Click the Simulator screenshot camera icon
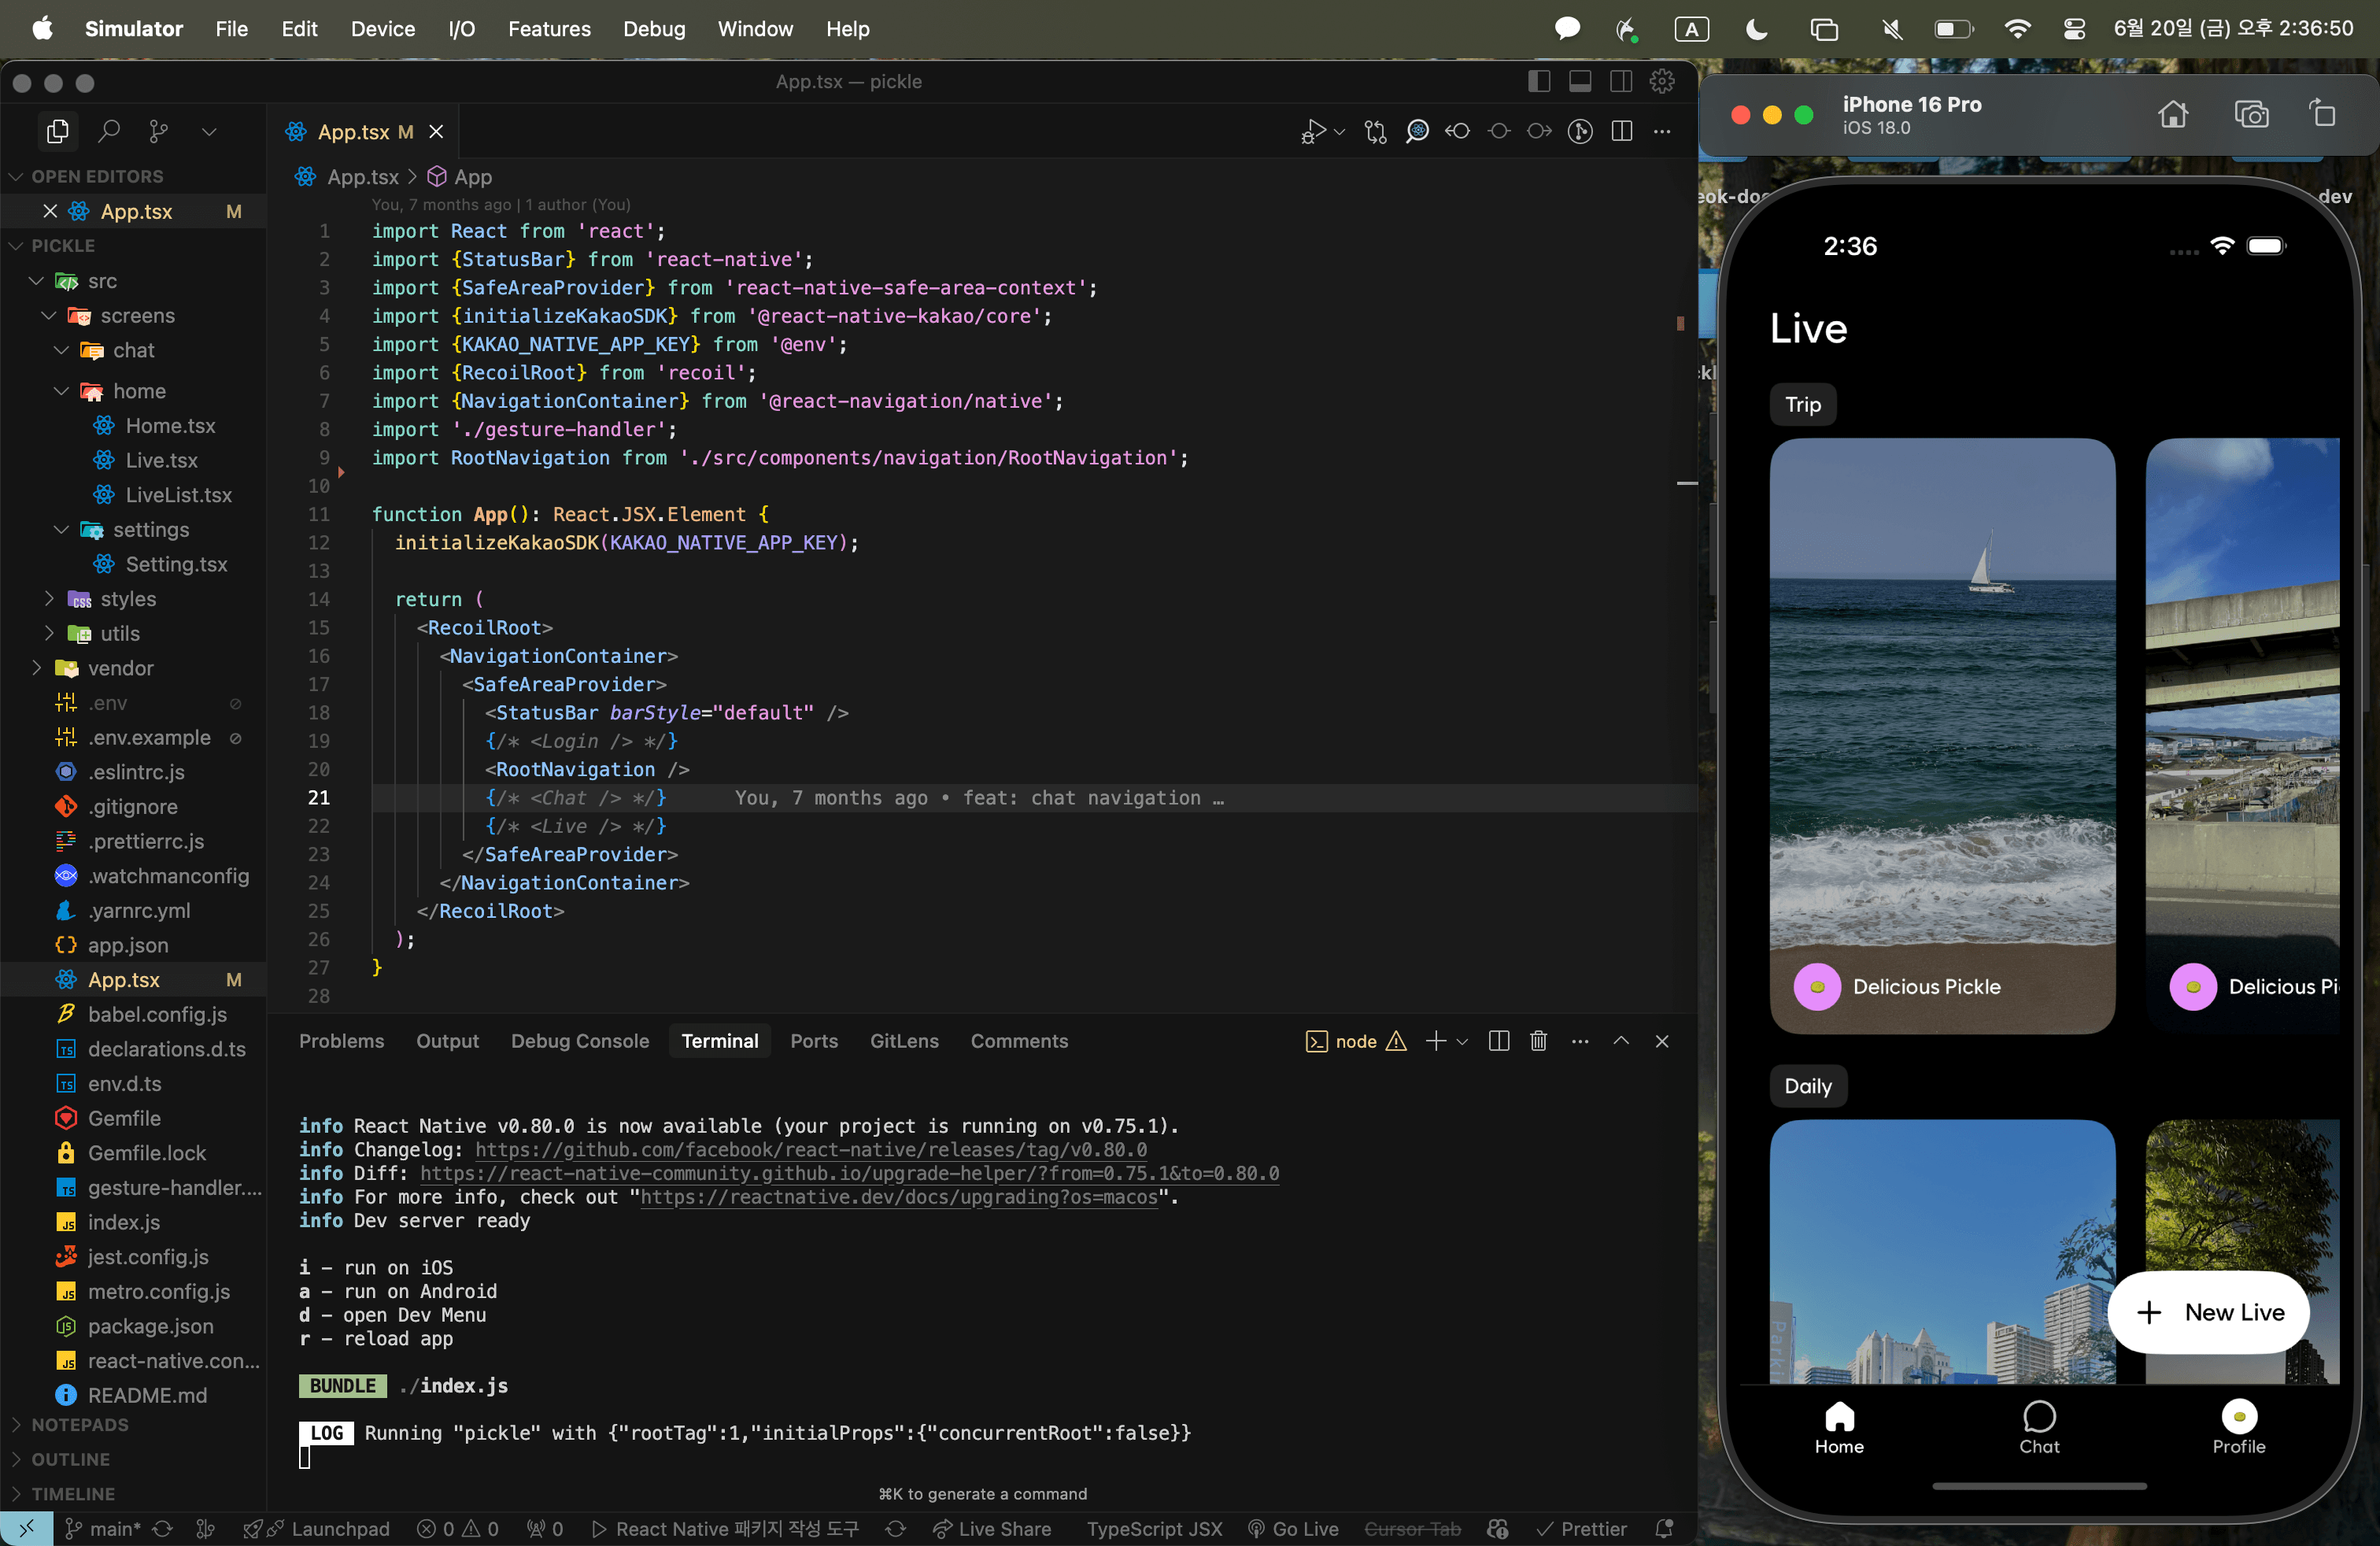The image size is (2380, 1546). click(2251, 114)
